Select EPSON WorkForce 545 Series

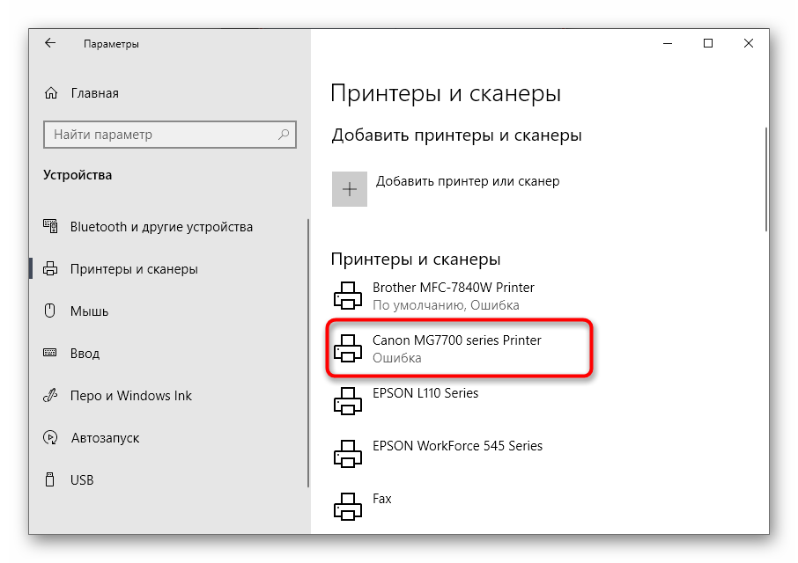tap(457, 446)
